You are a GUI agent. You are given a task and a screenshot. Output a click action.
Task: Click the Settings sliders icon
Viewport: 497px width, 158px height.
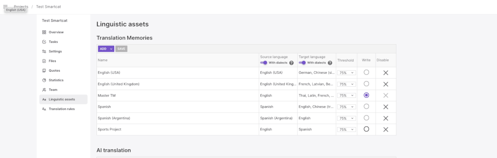coord(44,51)
